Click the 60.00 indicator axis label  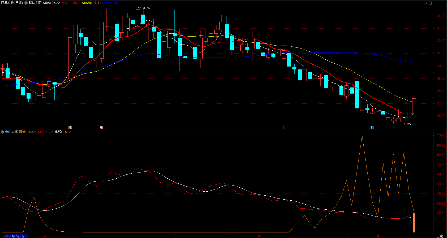coord(441,174)
